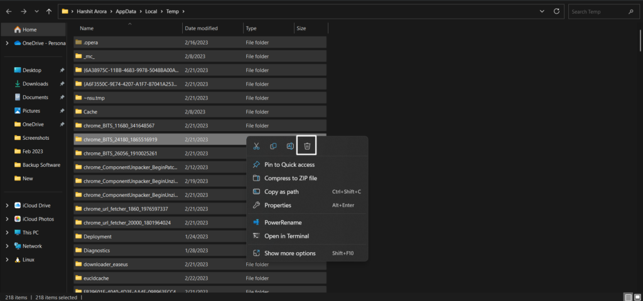Expand the This PC tree node
This screenshot has width=643, height=301.
pos(7,233)
